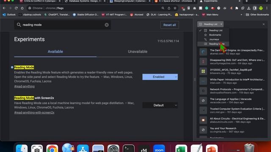
Task: Choose Reading Mode in side panel menu
Action: (x=213, y=44)
